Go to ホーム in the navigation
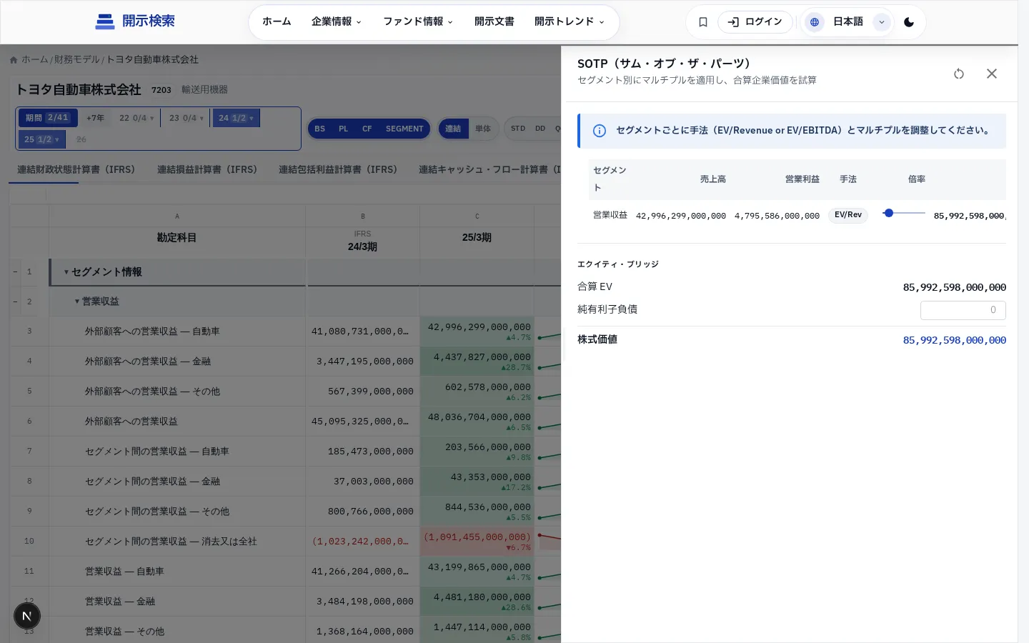The image size is (1029, 643). tap(277, 22)
